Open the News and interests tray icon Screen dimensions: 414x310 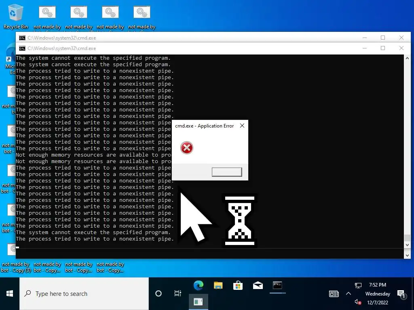click(x=334, y=294)
